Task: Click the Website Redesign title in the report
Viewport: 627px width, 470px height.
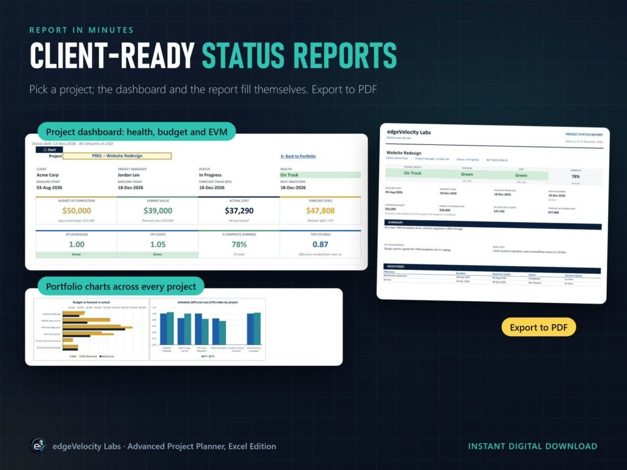Action: tap(404, 152)
